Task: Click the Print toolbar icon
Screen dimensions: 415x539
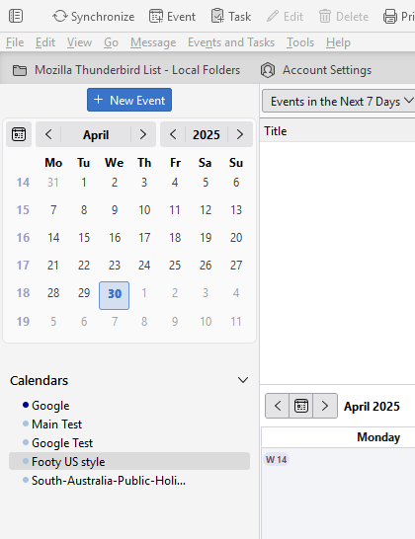Action: 389,16
